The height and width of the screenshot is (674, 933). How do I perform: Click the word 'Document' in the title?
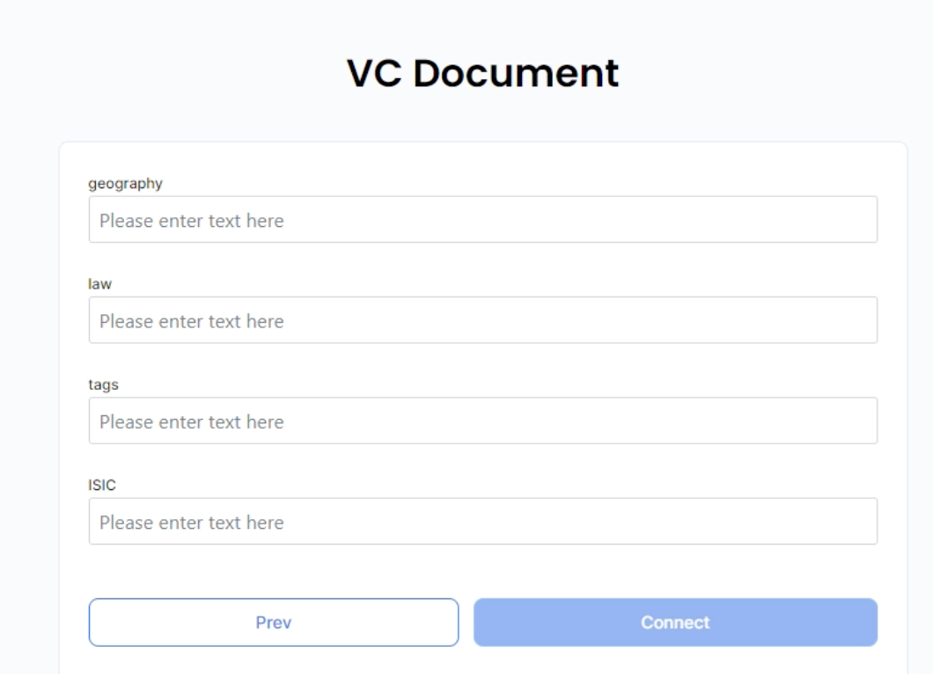click(x=517, y=74)
